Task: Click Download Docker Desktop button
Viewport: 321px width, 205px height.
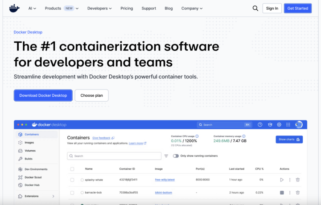Action: click(x=43, y=95)
